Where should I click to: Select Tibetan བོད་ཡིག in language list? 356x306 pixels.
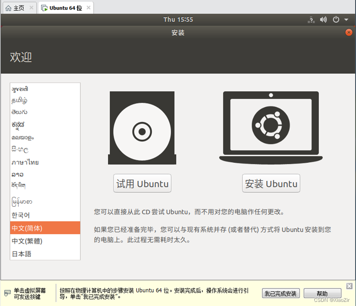point(45,186)
